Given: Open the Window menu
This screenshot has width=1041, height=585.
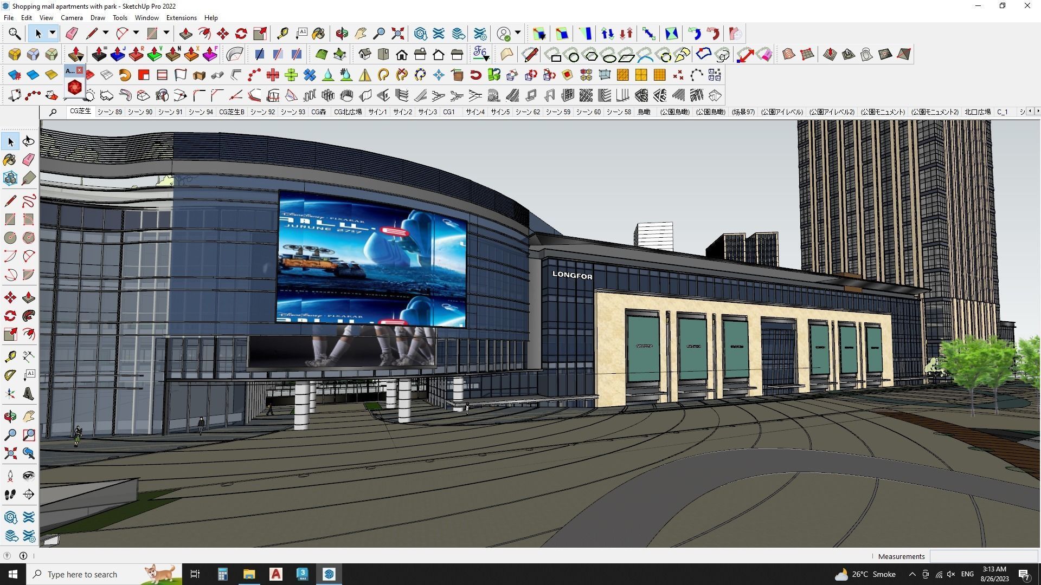Looking at the screenshot, I should pos(146,18).
